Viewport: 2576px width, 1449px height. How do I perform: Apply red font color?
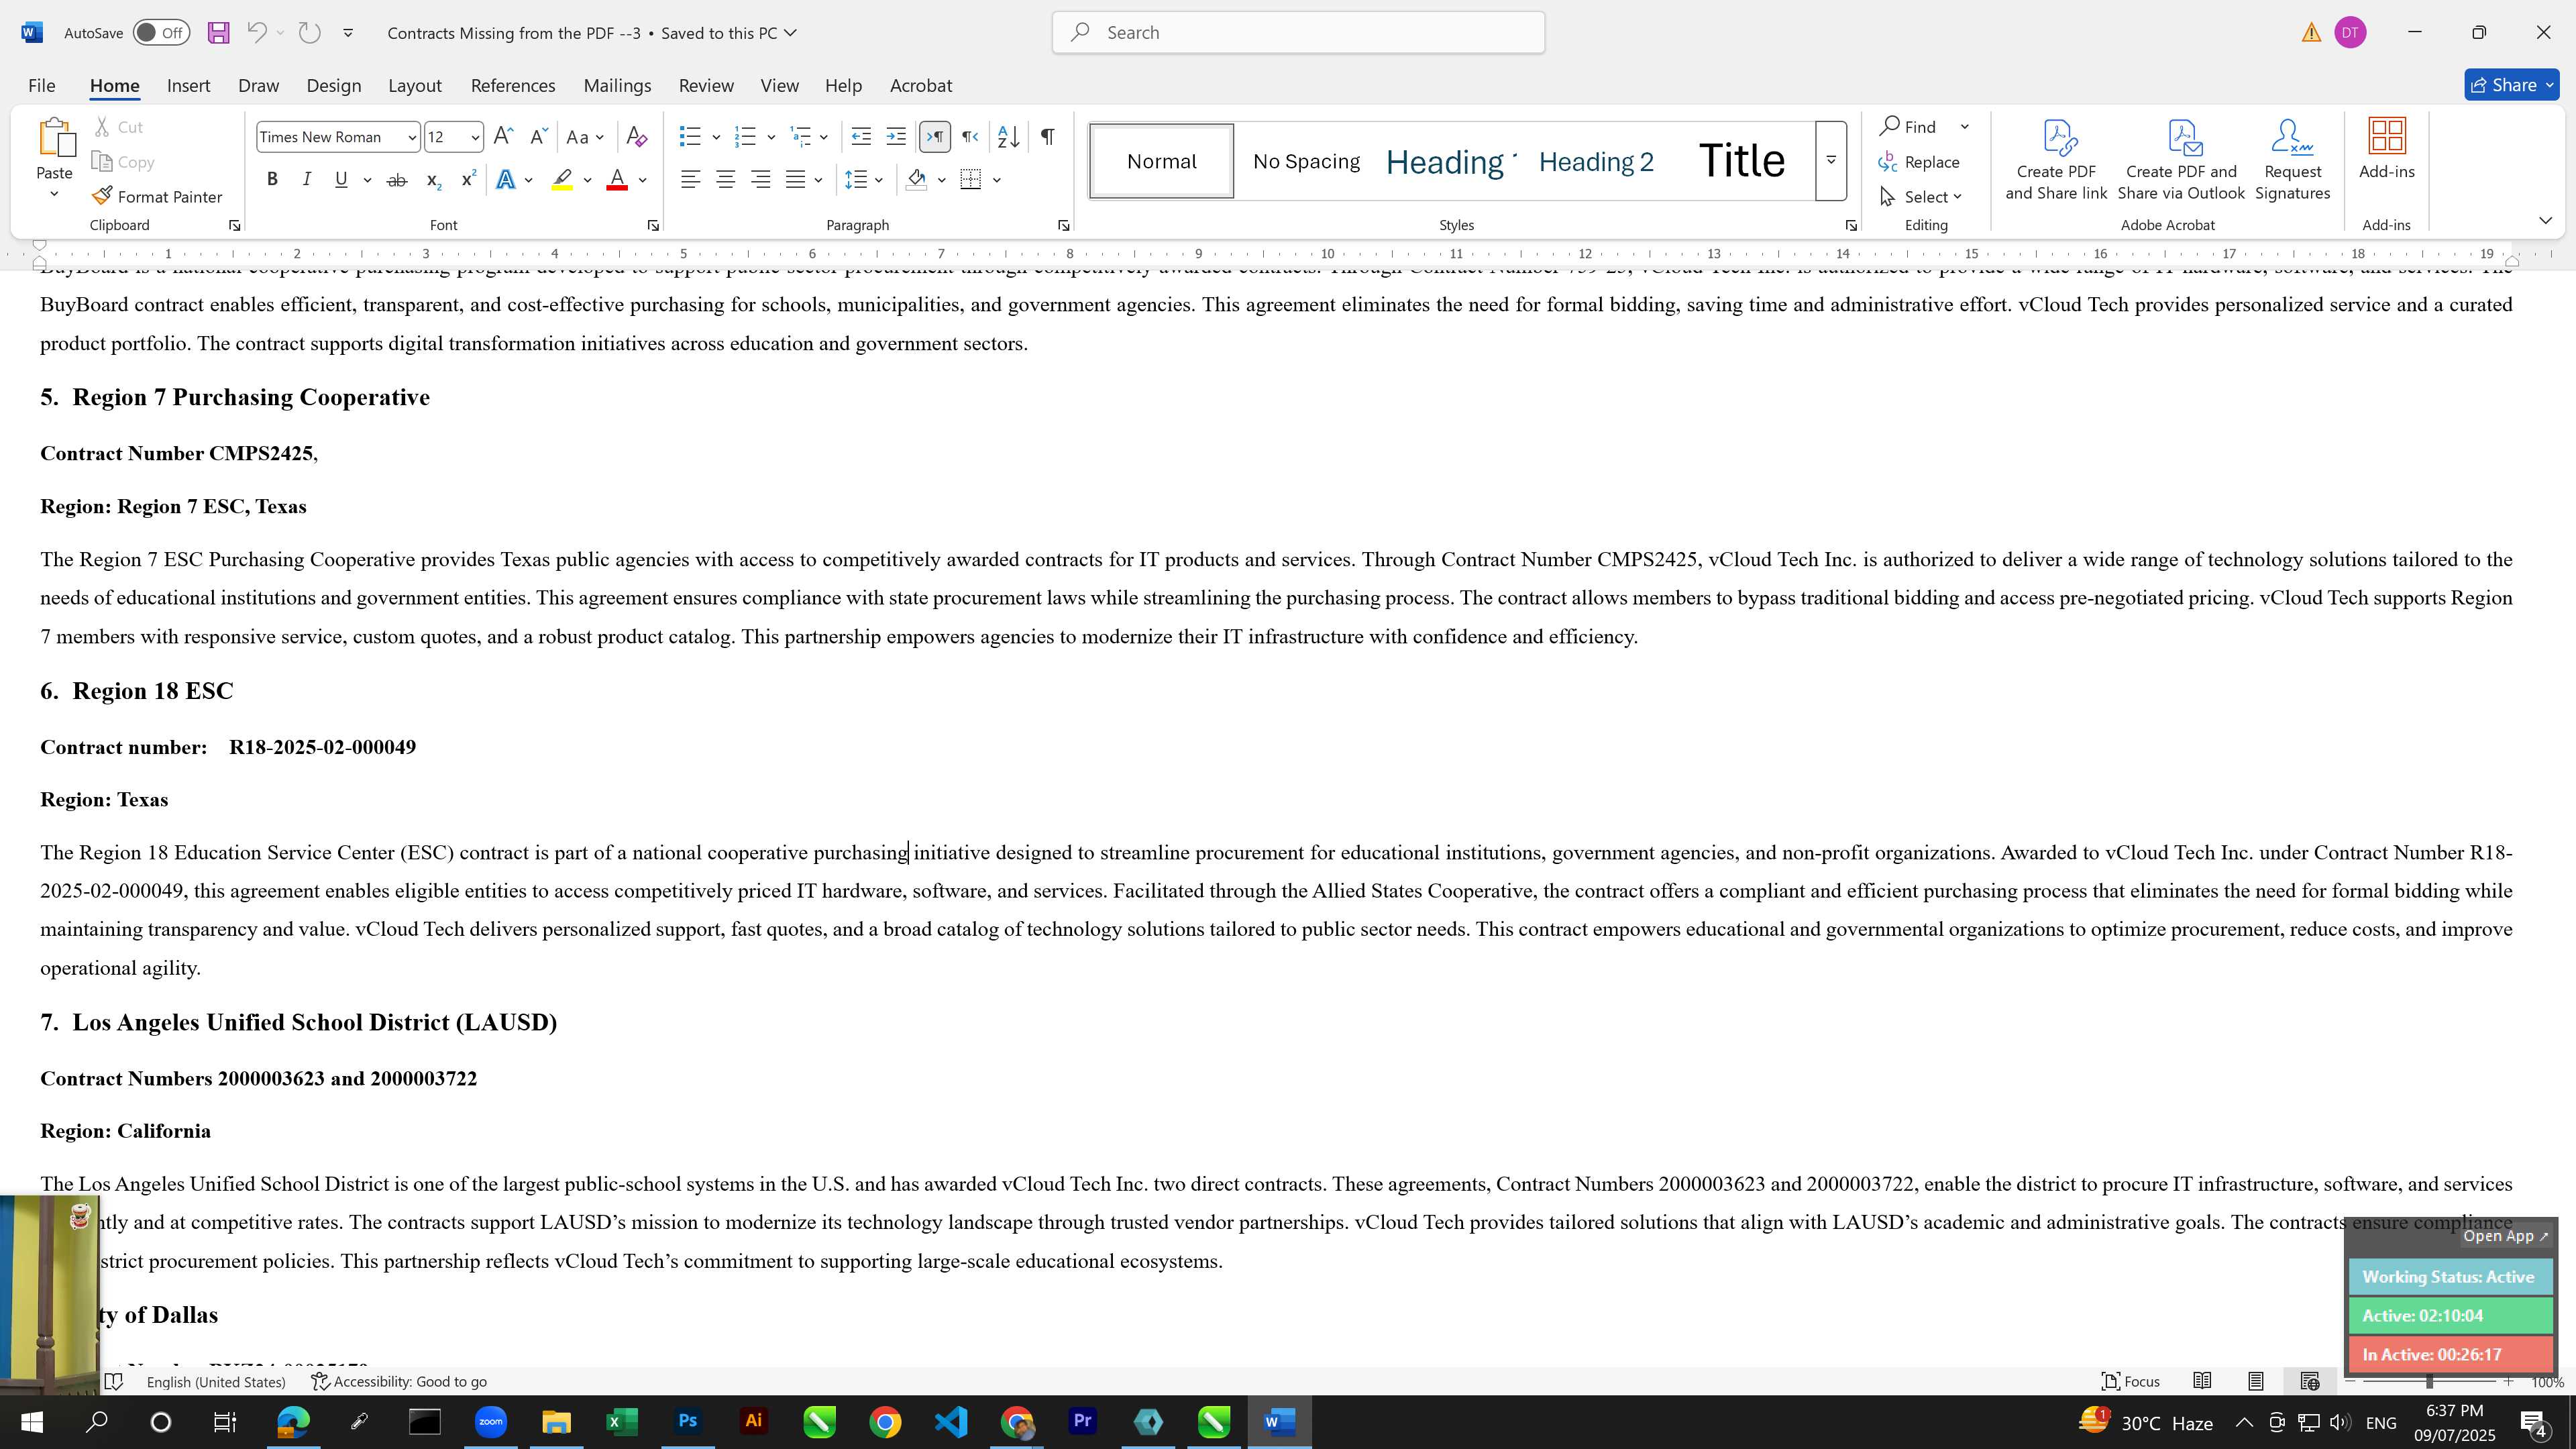617,180
